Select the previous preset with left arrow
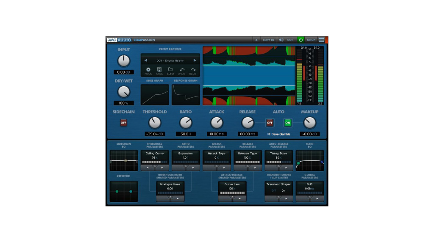The width and height of the screenshot is (434, 239). [x=146, y=60]
